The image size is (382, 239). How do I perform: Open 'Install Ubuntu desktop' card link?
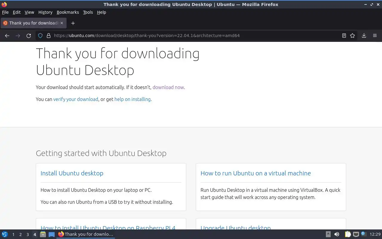72,173
